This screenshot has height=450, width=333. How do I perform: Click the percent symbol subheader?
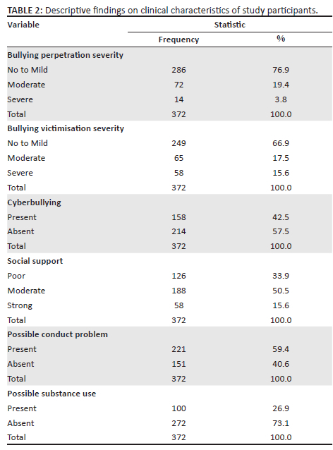(281, 39)
